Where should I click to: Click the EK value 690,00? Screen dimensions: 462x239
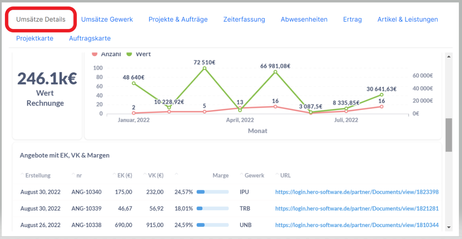124,225
